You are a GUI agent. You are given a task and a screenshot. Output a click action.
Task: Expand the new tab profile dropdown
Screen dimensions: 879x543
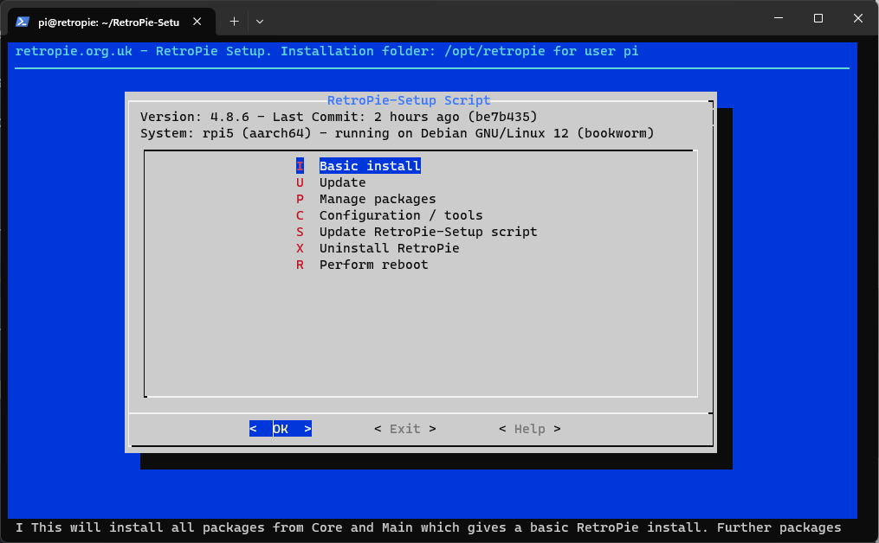tap(260, 21)
